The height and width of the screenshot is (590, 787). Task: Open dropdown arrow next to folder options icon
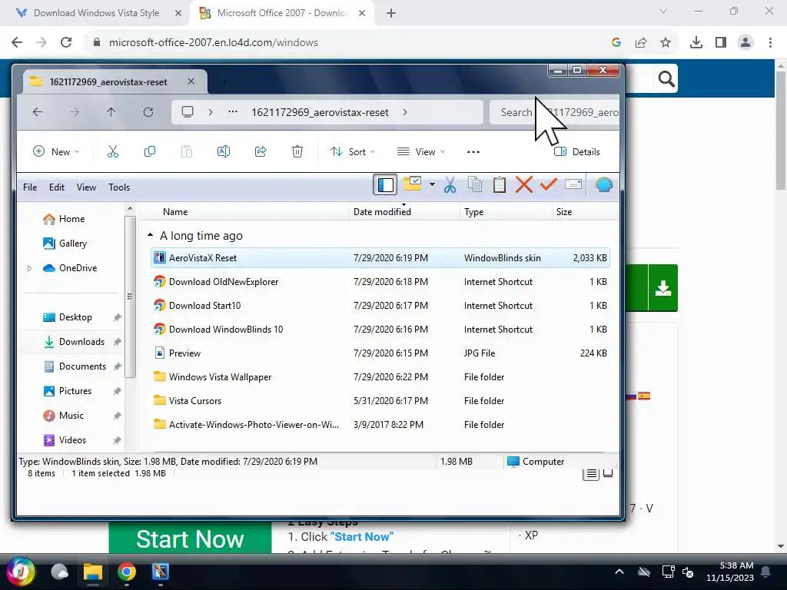432,184
